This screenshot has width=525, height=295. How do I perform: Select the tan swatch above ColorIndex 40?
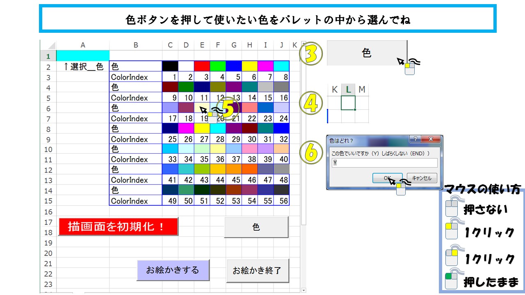(281, 149)
